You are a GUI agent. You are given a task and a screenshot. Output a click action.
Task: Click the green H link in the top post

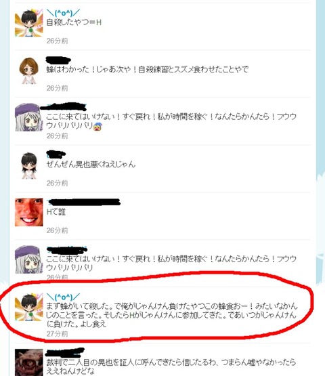99,22
